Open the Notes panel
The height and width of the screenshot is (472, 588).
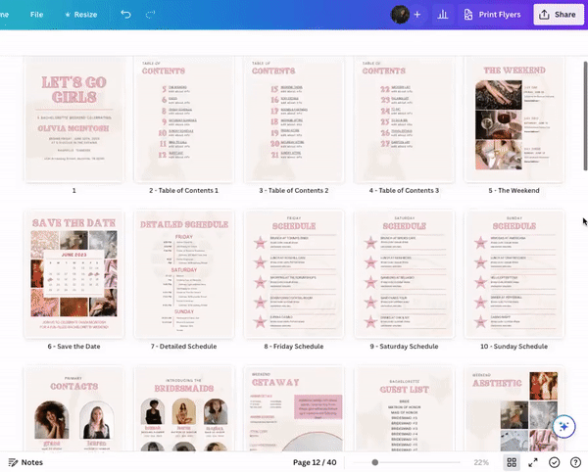(25, 462)
